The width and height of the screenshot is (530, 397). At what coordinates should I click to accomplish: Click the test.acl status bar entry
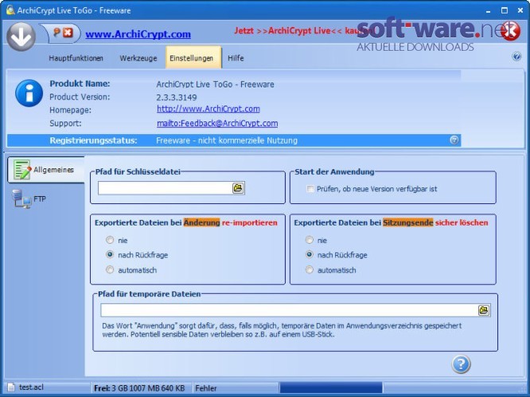coord(31,387)
